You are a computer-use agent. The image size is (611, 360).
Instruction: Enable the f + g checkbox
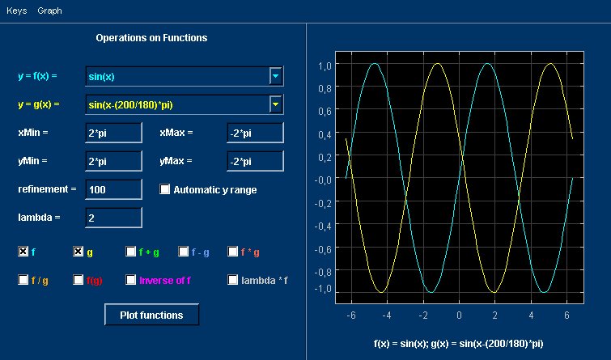click(x=130, y=252)
